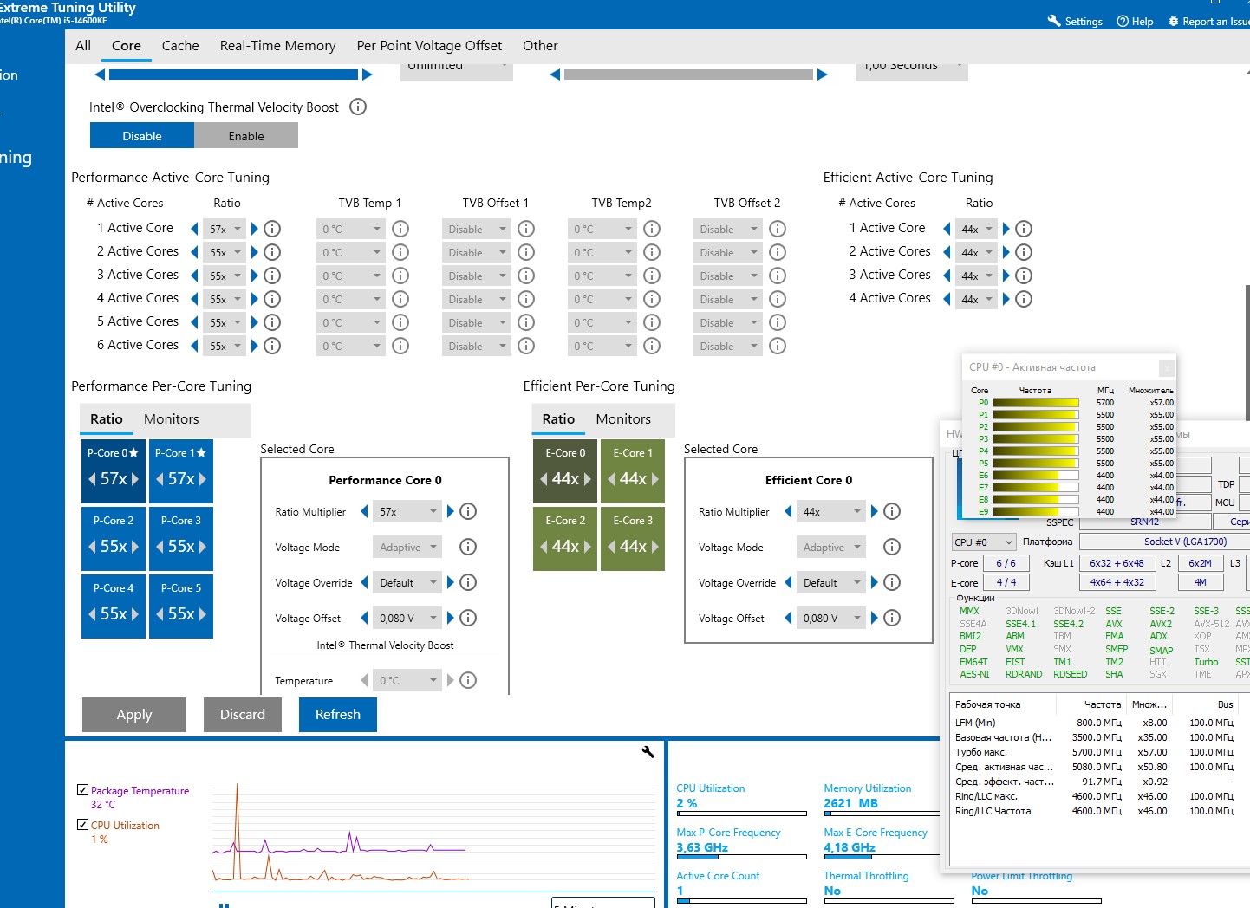Screen dimensions: 1250x908
Task: Show TVB Offset 2 info for 5 Active Cores
Action: pyautogui.click(x=778, y=322)
